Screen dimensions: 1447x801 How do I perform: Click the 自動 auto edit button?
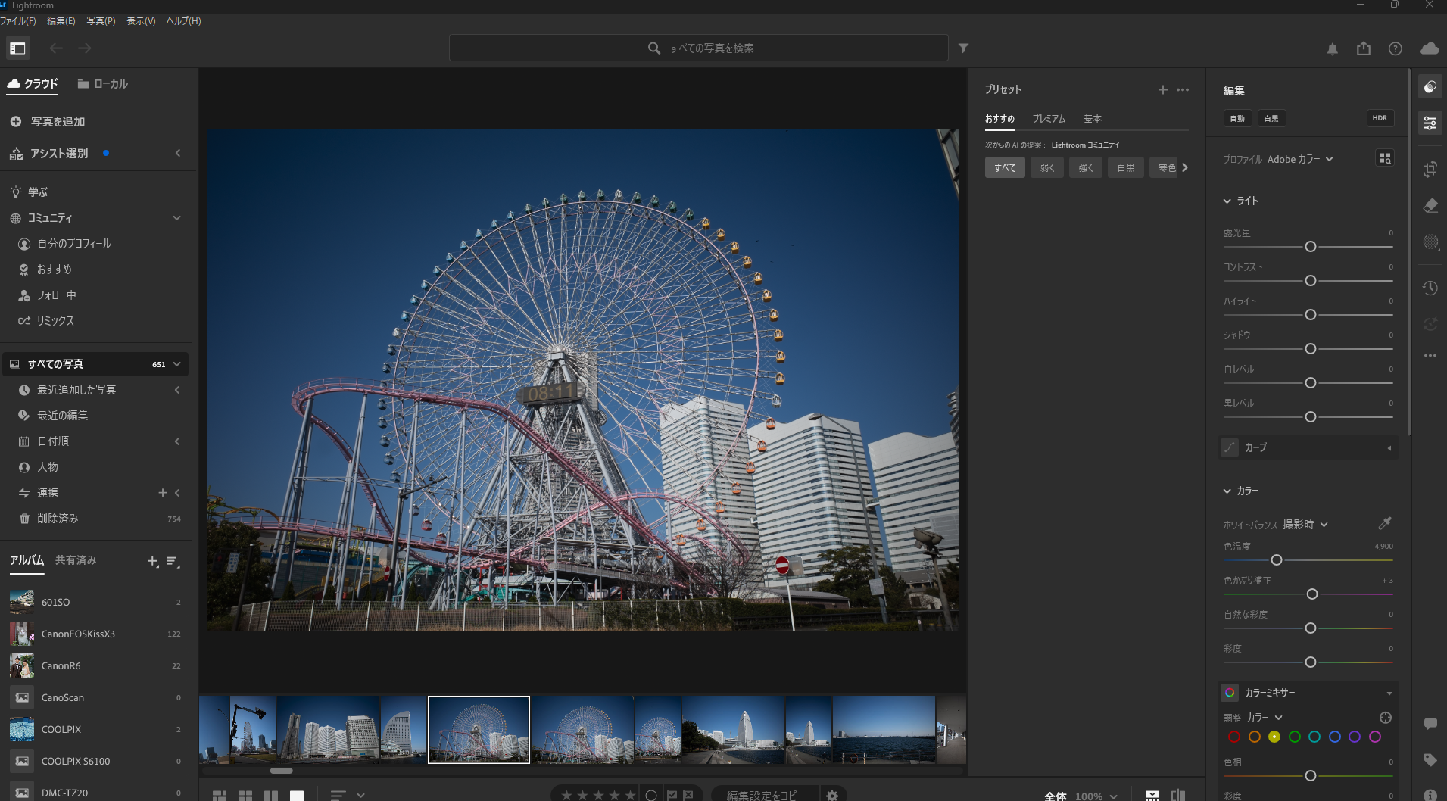tap(1237, 118)
